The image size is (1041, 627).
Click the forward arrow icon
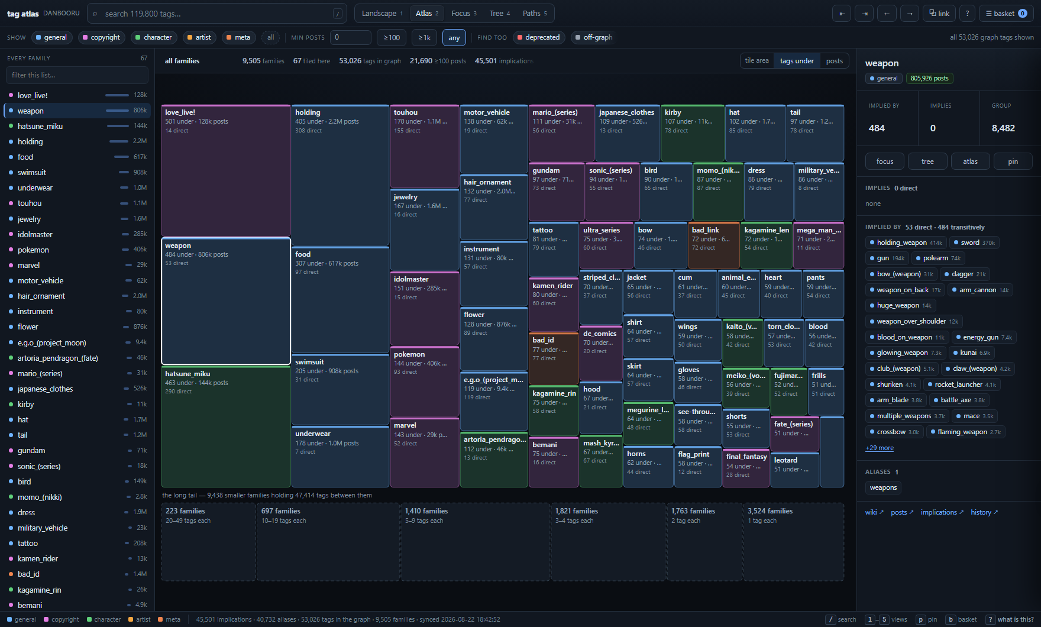click(910, 14)
